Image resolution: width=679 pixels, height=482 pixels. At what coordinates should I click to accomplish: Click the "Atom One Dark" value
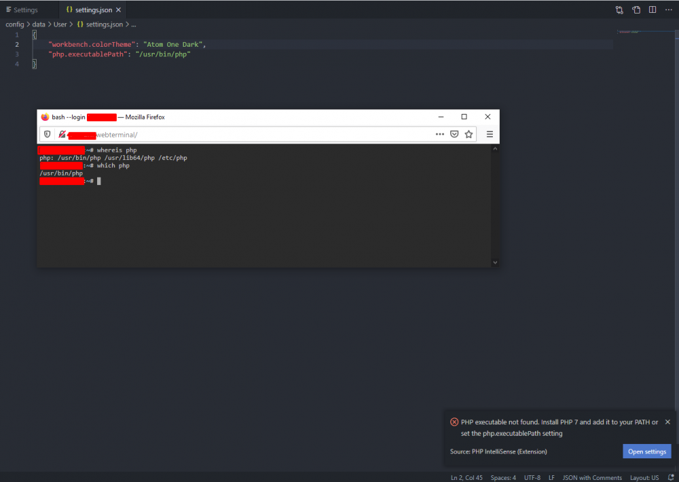point(172,45)
